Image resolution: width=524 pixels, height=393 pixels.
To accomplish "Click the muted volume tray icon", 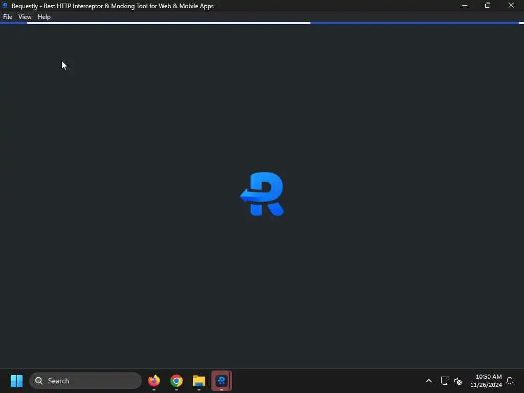I will [458, 381].
